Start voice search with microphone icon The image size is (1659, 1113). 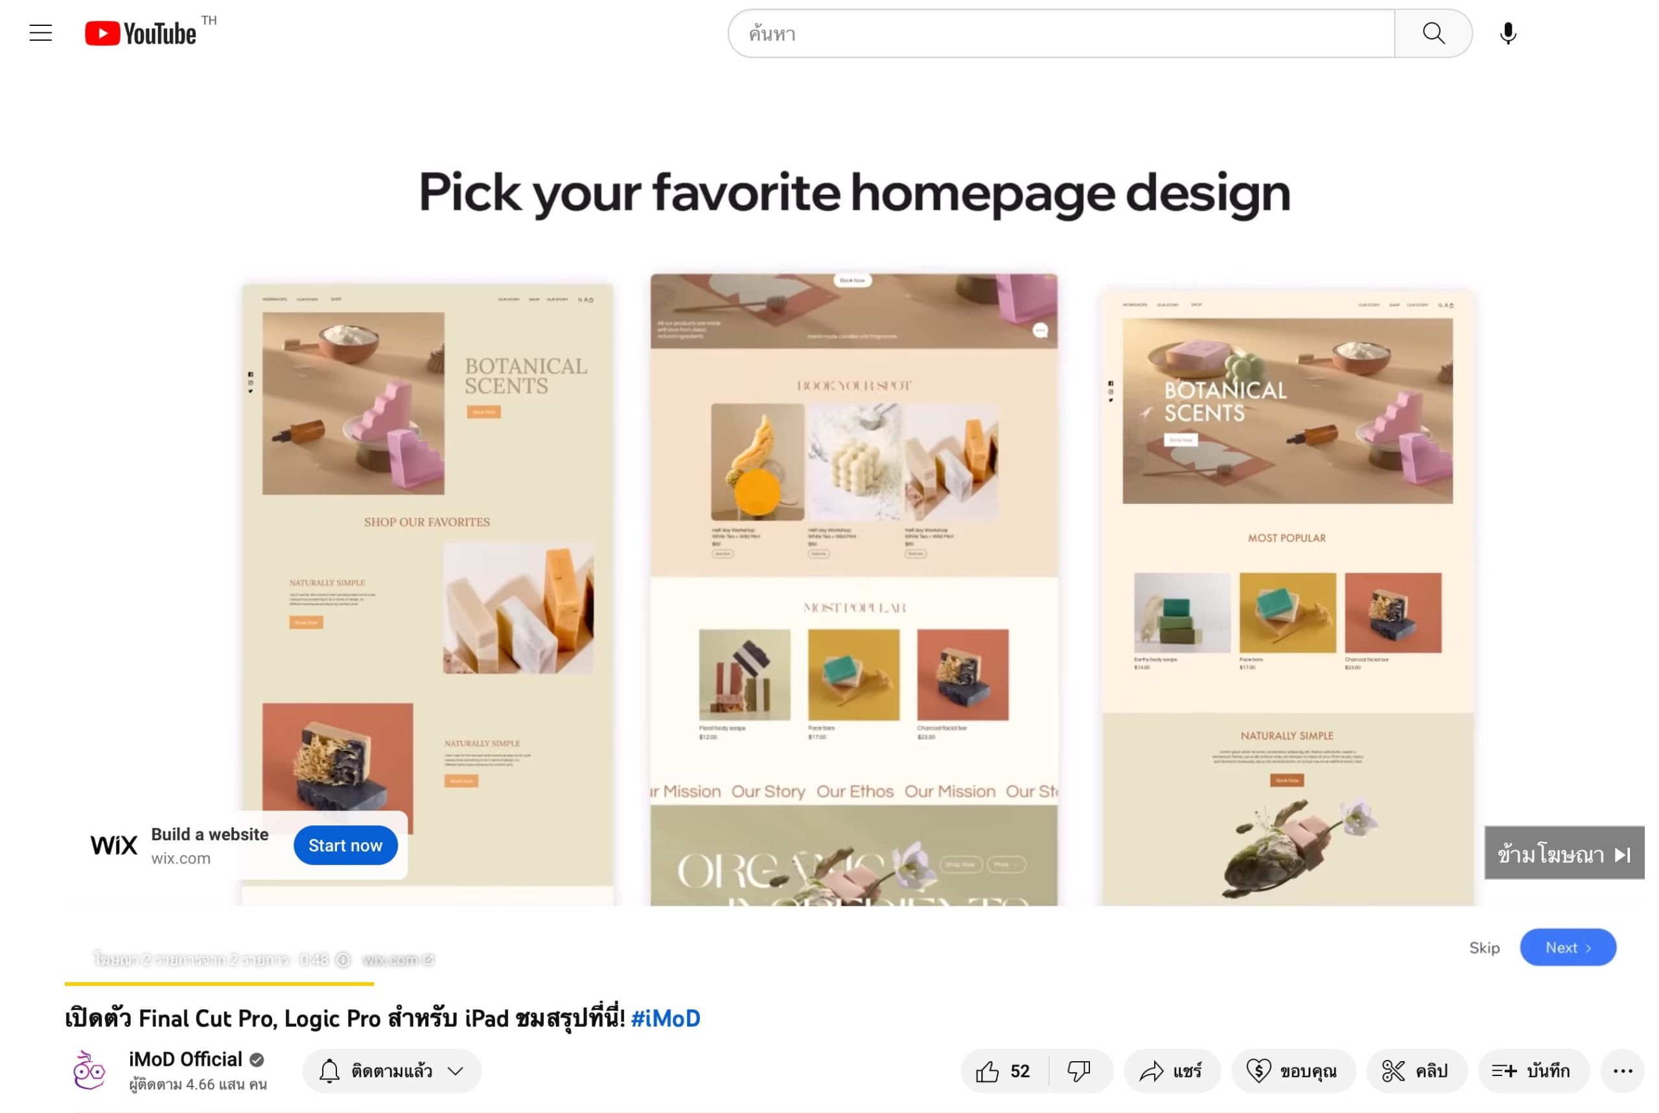pyautogui.click(x=1508, y=33)
